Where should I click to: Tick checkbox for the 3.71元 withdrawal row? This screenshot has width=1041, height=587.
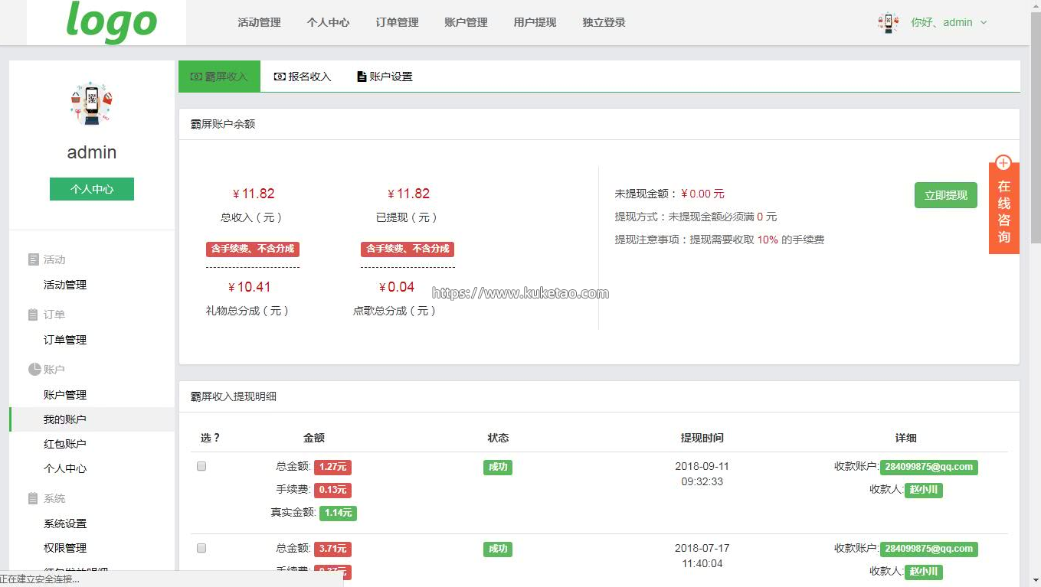pyautogui.click(x=201, y=548)
